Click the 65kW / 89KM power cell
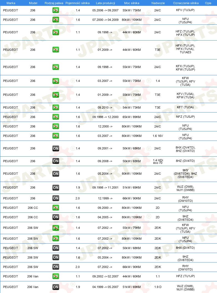This screenshot has height=293, width=217. tap(132, 117)
